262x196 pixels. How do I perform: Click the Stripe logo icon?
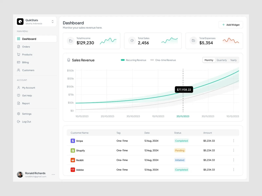73,141
